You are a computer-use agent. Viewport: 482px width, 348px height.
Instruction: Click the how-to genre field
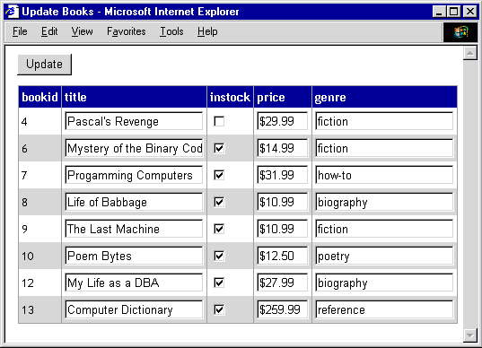(x=384, y=175)
